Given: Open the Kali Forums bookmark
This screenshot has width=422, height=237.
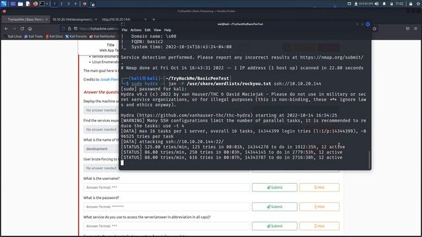Looking at the screenshot, I should pyautogui.click(x=76, y=36).
